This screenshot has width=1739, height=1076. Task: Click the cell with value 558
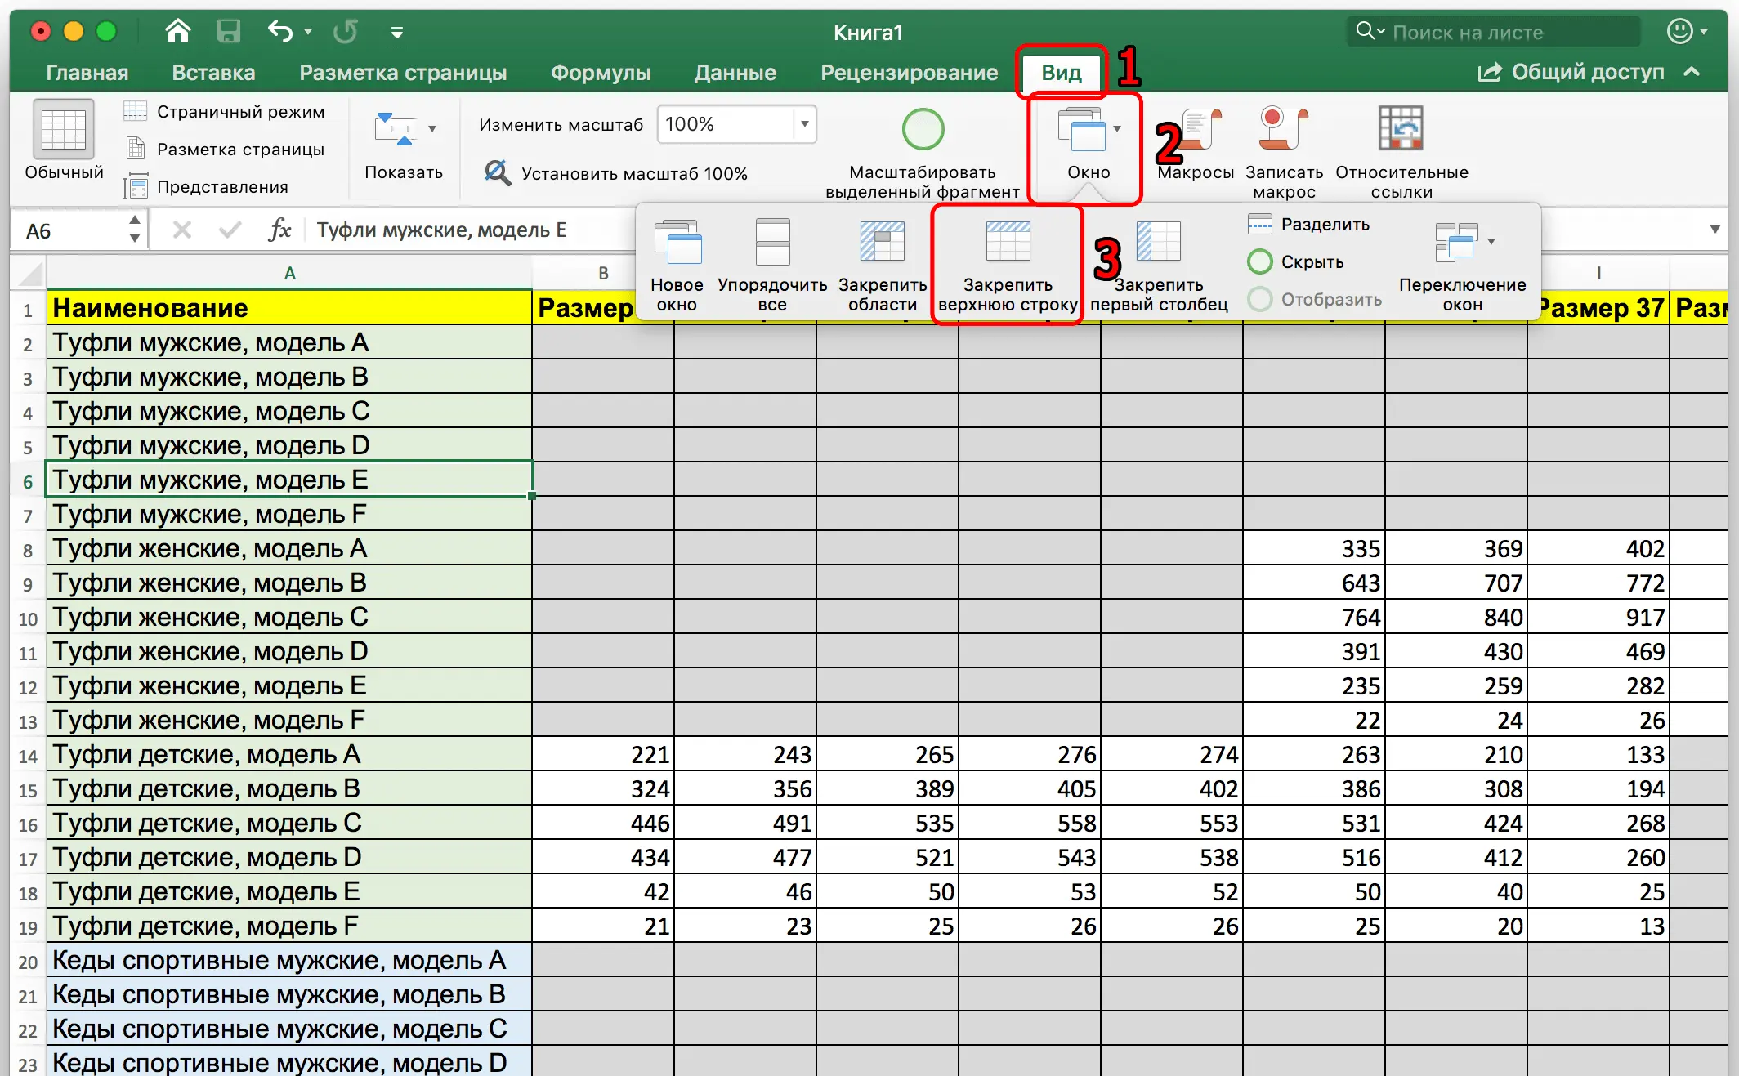pos(1030,823)
